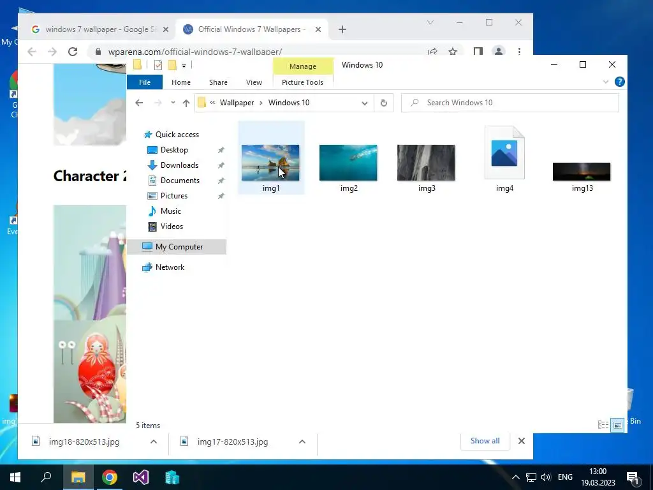The image size is (653, 490).
Task: Show hidden system tray icons
Action: [x=515, y=477]
